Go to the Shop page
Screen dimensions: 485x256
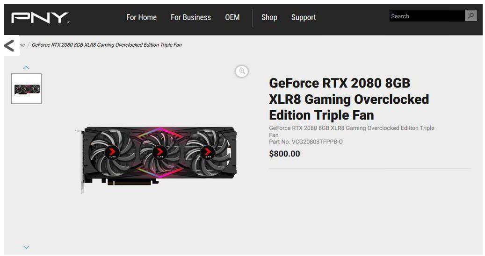click(x=269, y=17)
